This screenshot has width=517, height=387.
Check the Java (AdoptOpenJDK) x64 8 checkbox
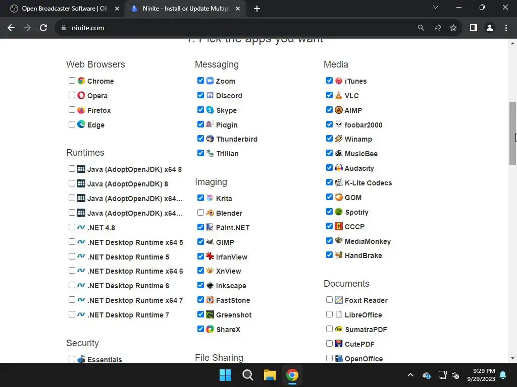click(72, 169)
